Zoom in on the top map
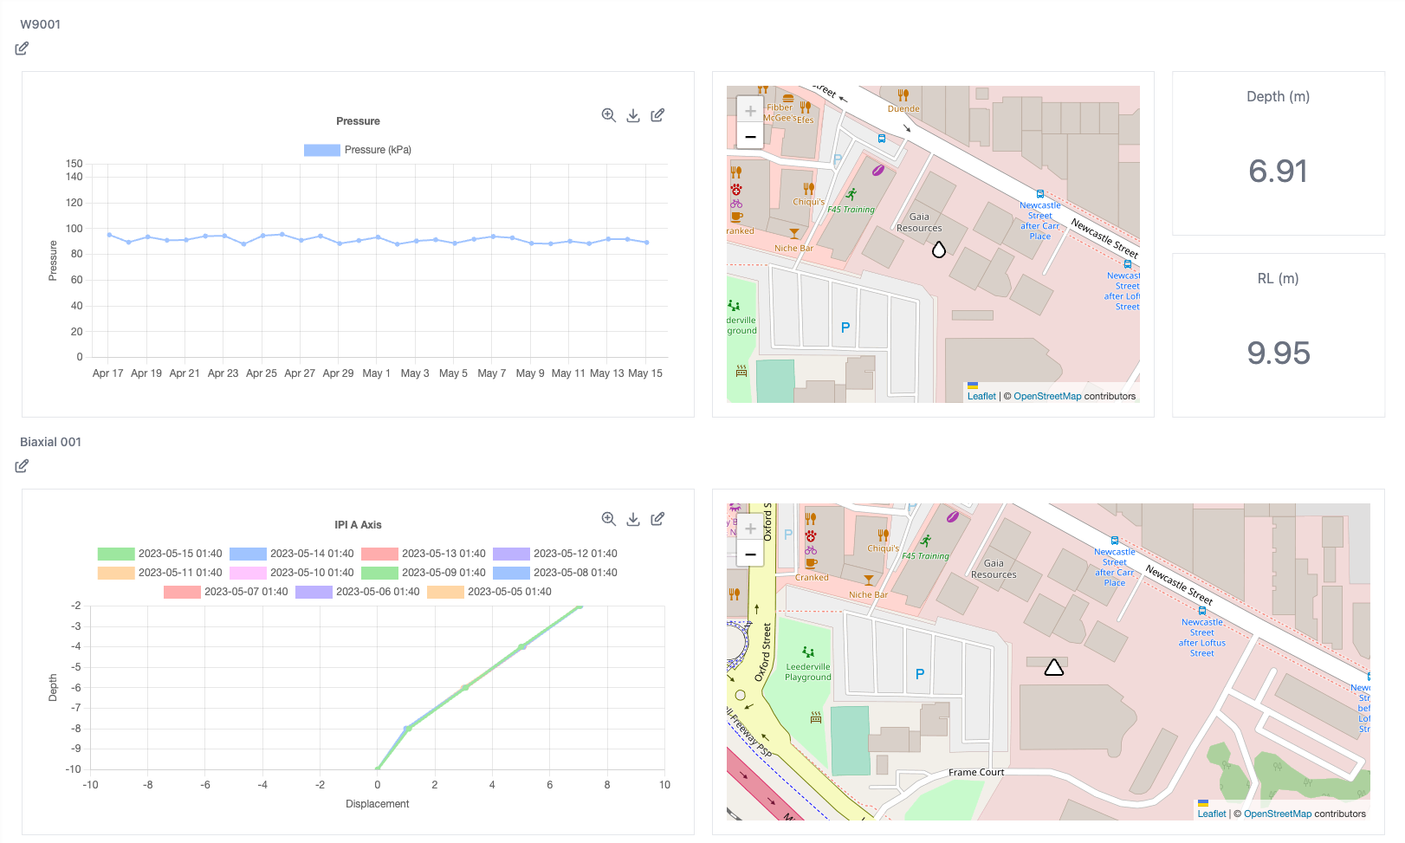This screenshot has width=1405, height=843. tap(750, 111)
